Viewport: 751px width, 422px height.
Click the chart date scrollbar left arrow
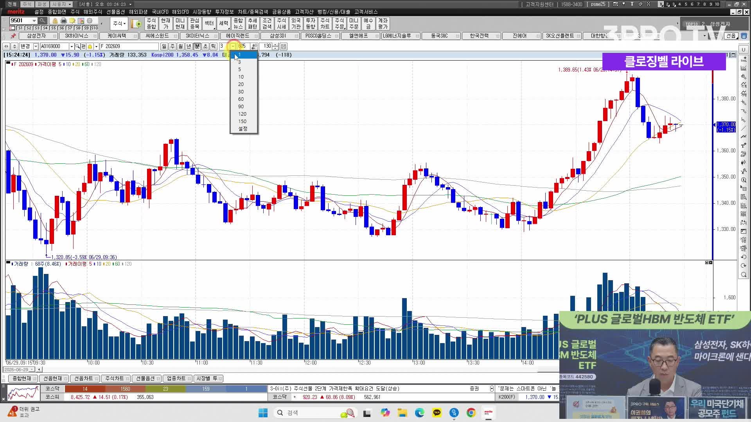[x=39, y=370]
